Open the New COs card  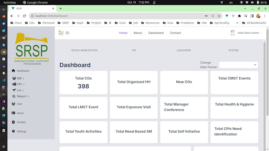pos(184,83)
